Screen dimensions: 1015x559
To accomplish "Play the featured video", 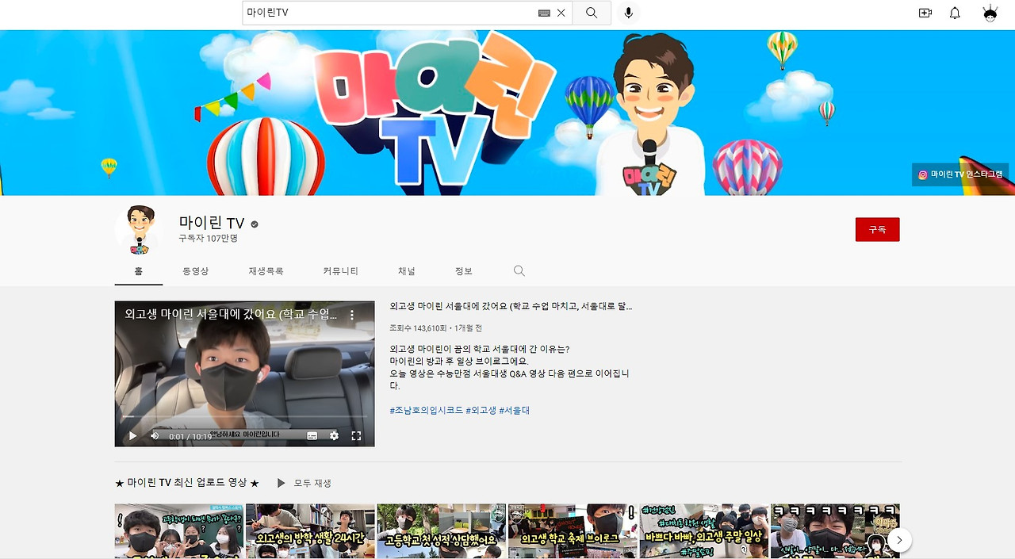I will (133, 436).
